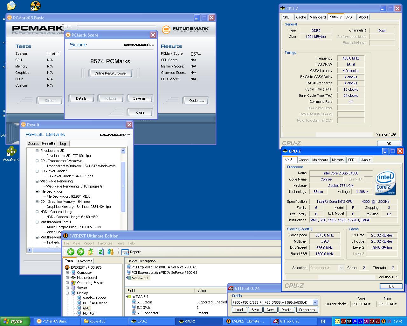Expand Server node plus sign
The width and height of the screenshot is (407, 326).
[x=67, y=288]
